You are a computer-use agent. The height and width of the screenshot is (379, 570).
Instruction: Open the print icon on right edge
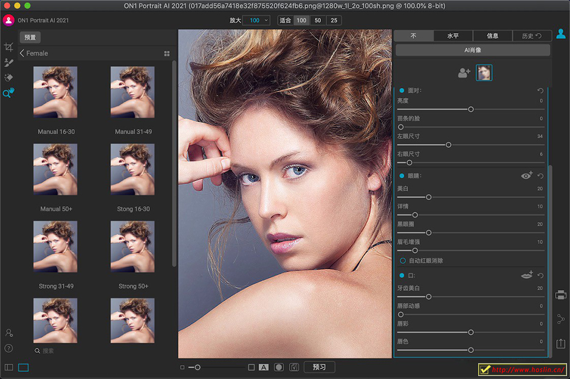(x=560, y=295)
